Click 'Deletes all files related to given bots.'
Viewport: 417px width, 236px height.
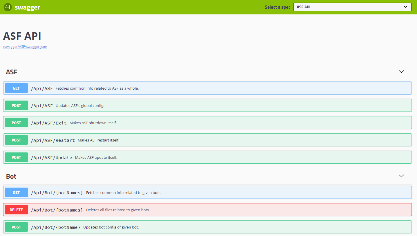(118, 210)
